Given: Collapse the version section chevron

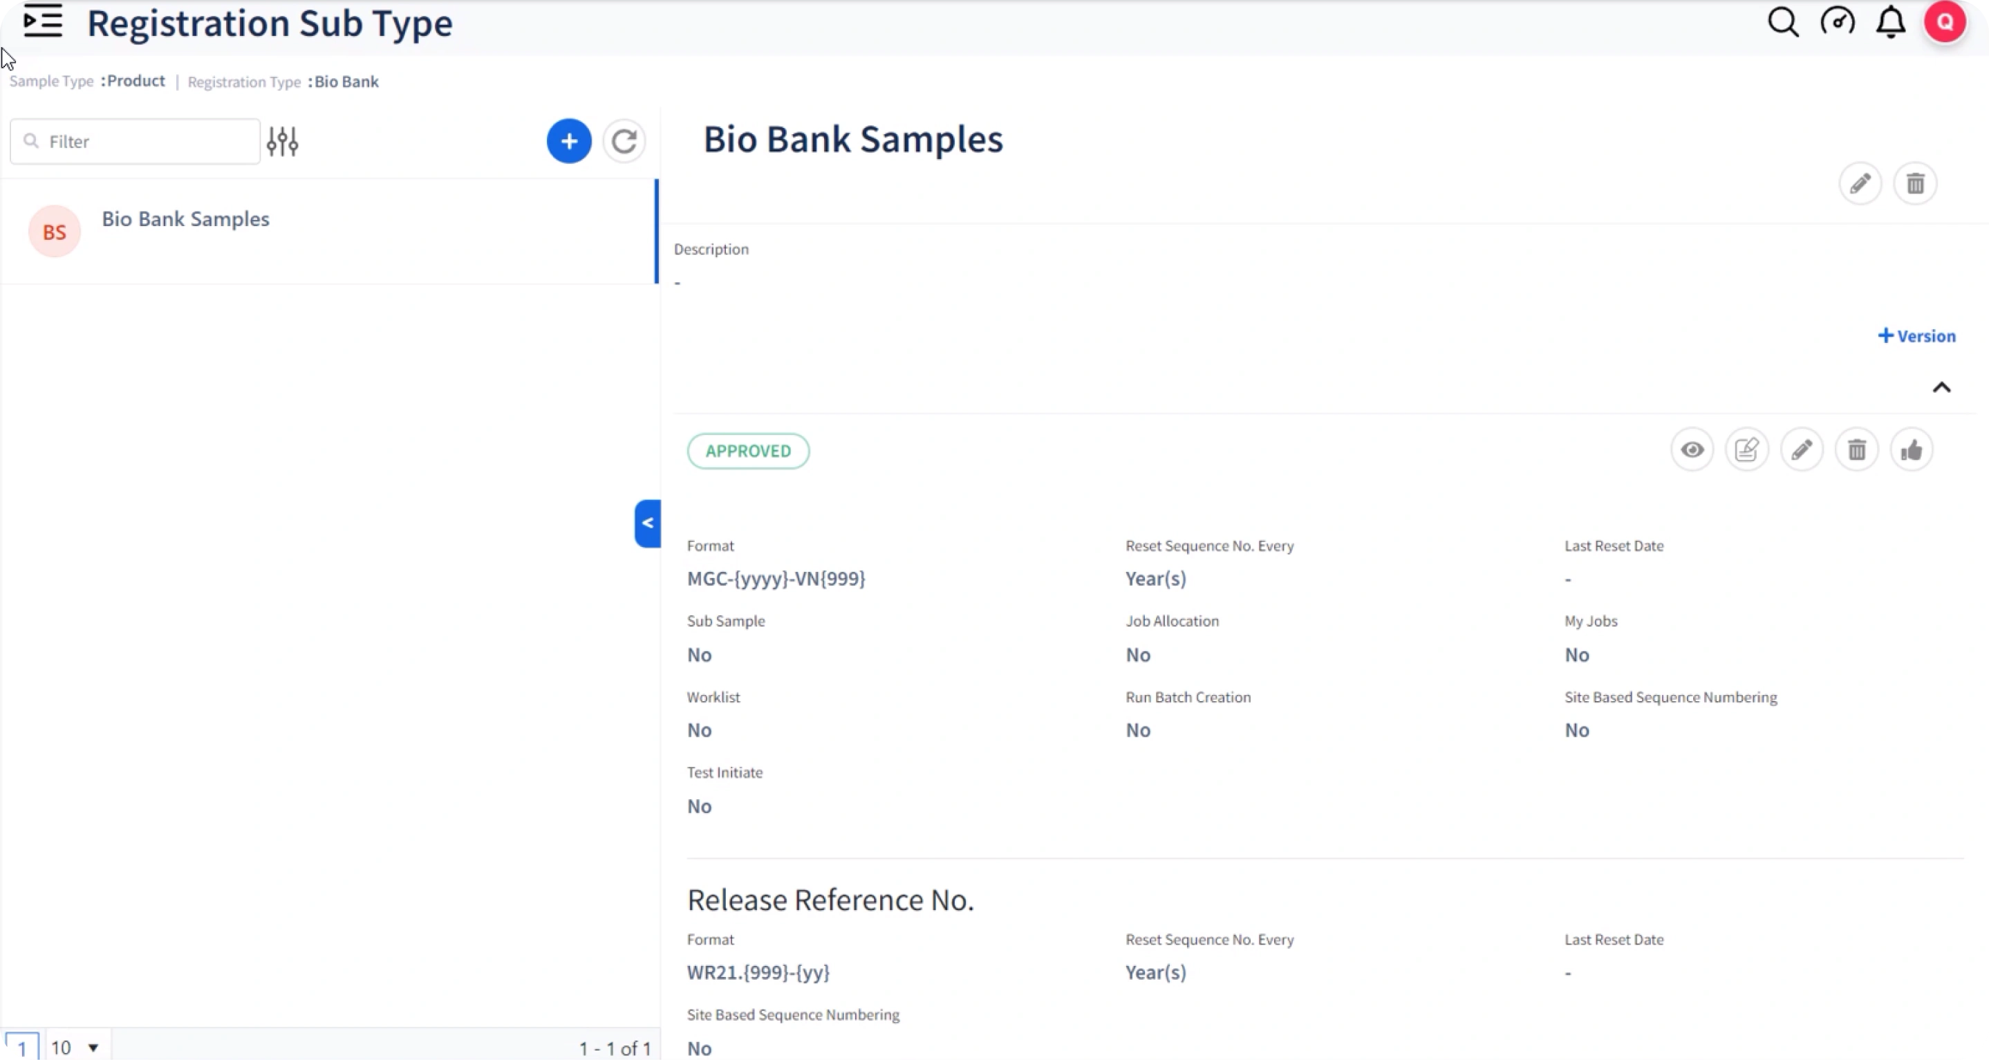Looking at the screenshot, I should [x=1941, y=387].
